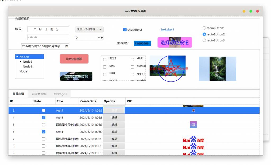Collapse the Node0 tree node
Image resolution: width=271 pixels, height=165 pixels.
(17, 57)
